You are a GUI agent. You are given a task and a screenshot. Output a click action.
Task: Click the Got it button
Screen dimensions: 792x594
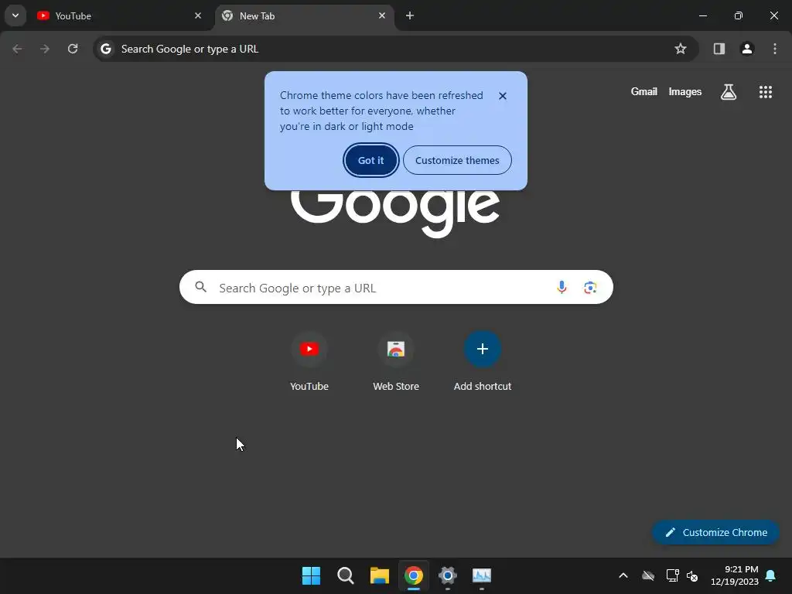370,160
